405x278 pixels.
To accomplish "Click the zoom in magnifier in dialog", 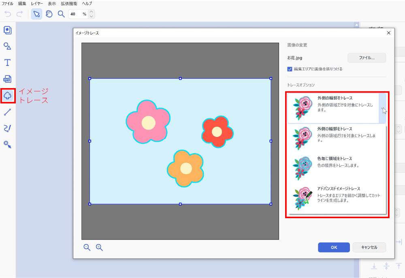I will point(99,247).
